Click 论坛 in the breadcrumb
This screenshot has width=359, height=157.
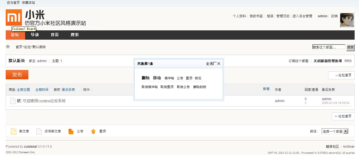(27, 47)
